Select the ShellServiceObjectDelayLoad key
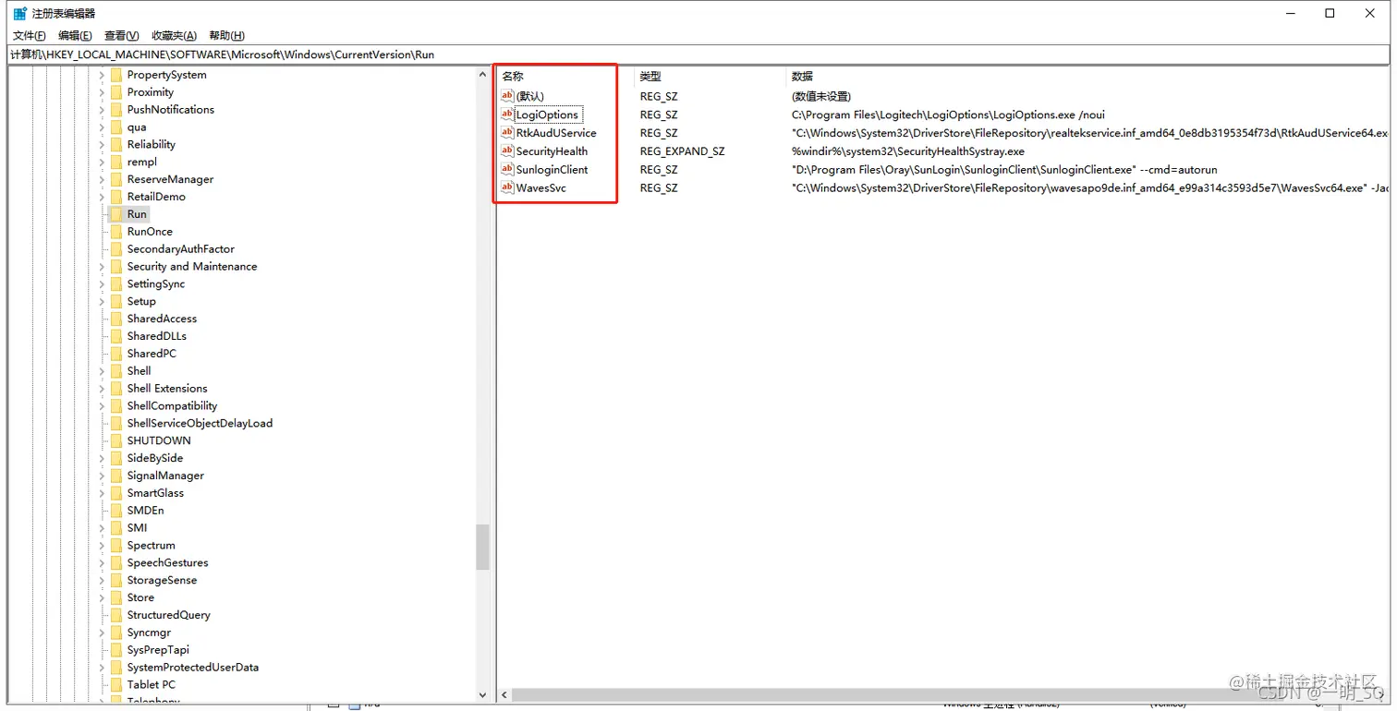This screenshot has height=711, width=1397. click(200, 423)
